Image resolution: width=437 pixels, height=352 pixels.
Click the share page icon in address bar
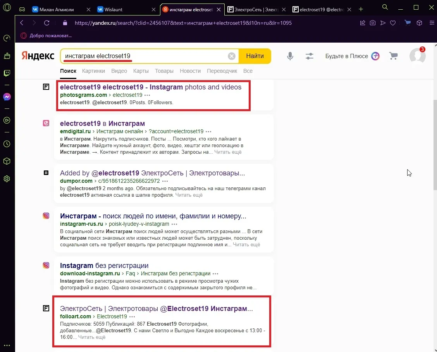click(x=363, y=23)
